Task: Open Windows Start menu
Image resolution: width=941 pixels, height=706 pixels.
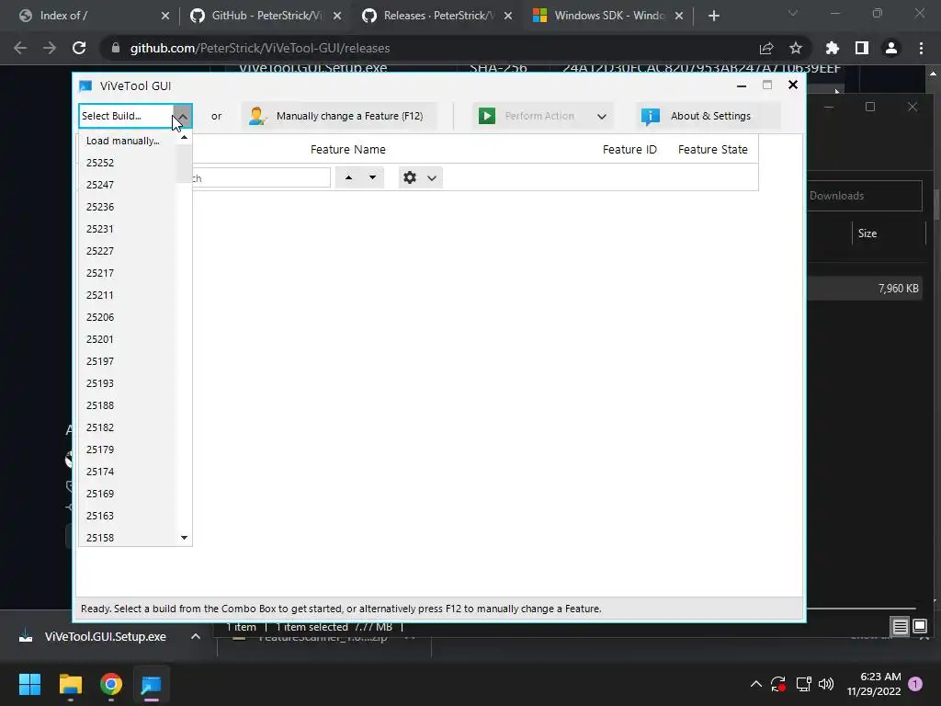Action: click(29, 684)
